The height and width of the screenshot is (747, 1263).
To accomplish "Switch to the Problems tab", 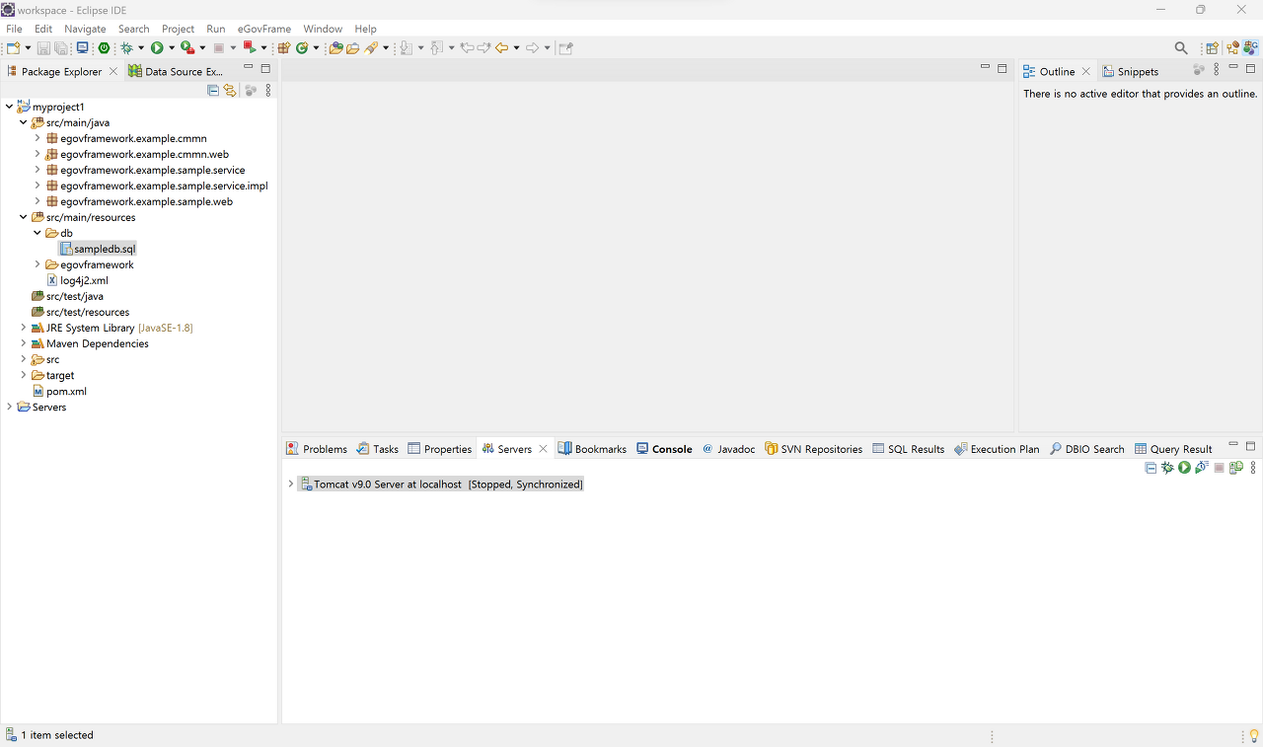I will click(x=317, y=449).
